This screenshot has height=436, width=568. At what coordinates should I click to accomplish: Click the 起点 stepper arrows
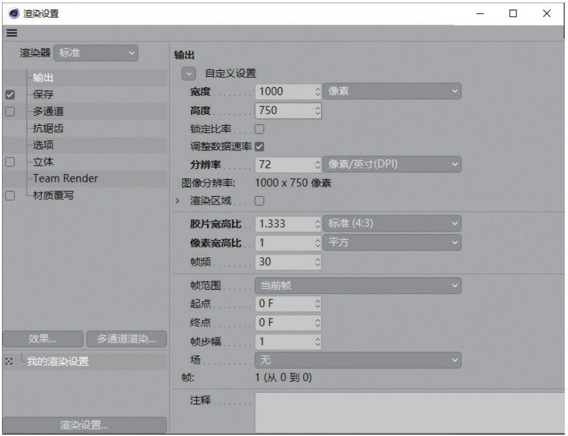[318, 304]
